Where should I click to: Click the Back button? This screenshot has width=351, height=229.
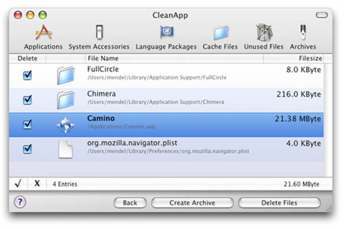tap(130, 203)
